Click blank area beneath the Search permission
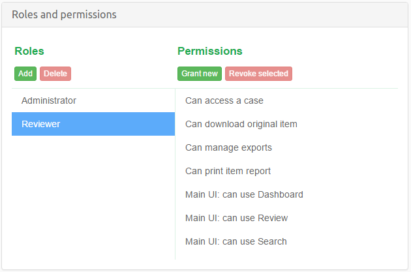This screenshot has height=272, width=411. (x=287, y=256)
